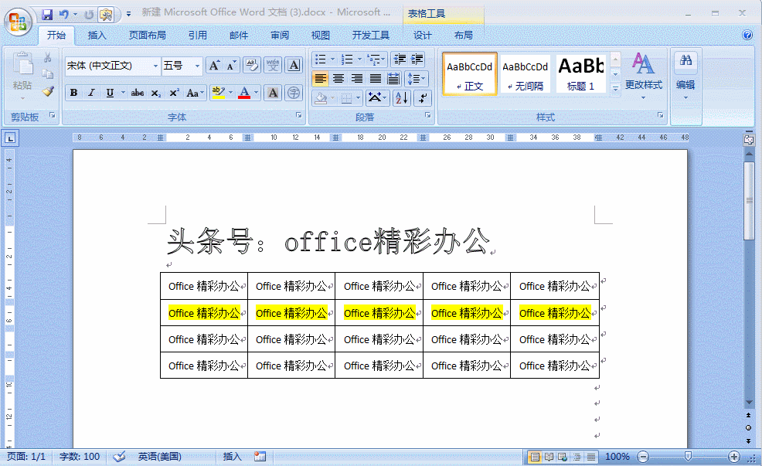This screenshot has height=466, width=762.
Task: Toggle bold formatting
Action: coord(74,93)
